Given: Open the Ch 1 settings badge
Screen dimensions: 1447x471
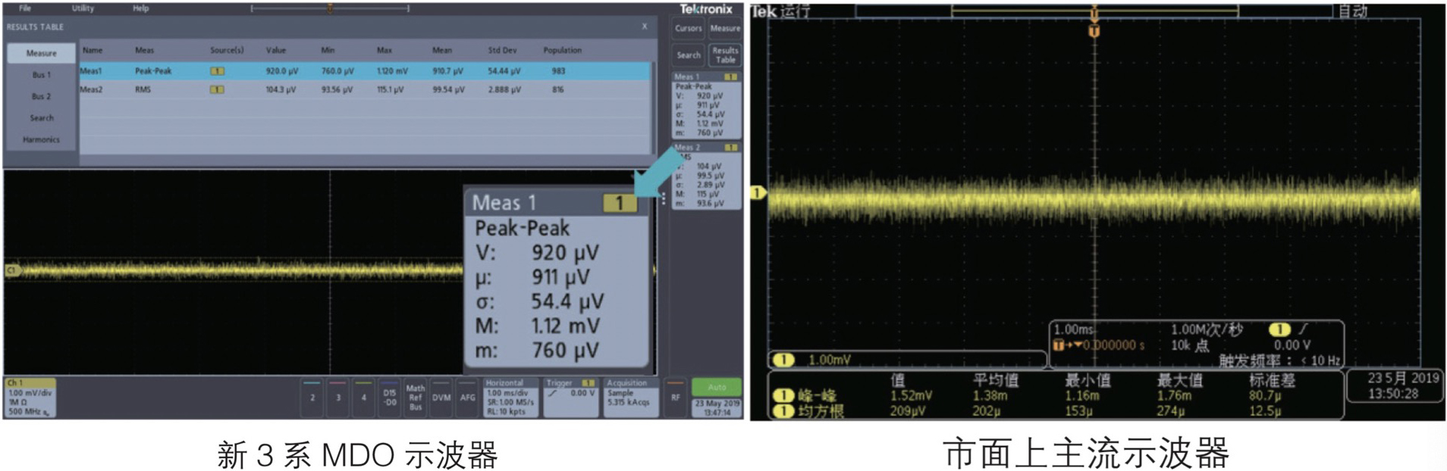Looking at the screenshot, I should [x=30, y=398].
